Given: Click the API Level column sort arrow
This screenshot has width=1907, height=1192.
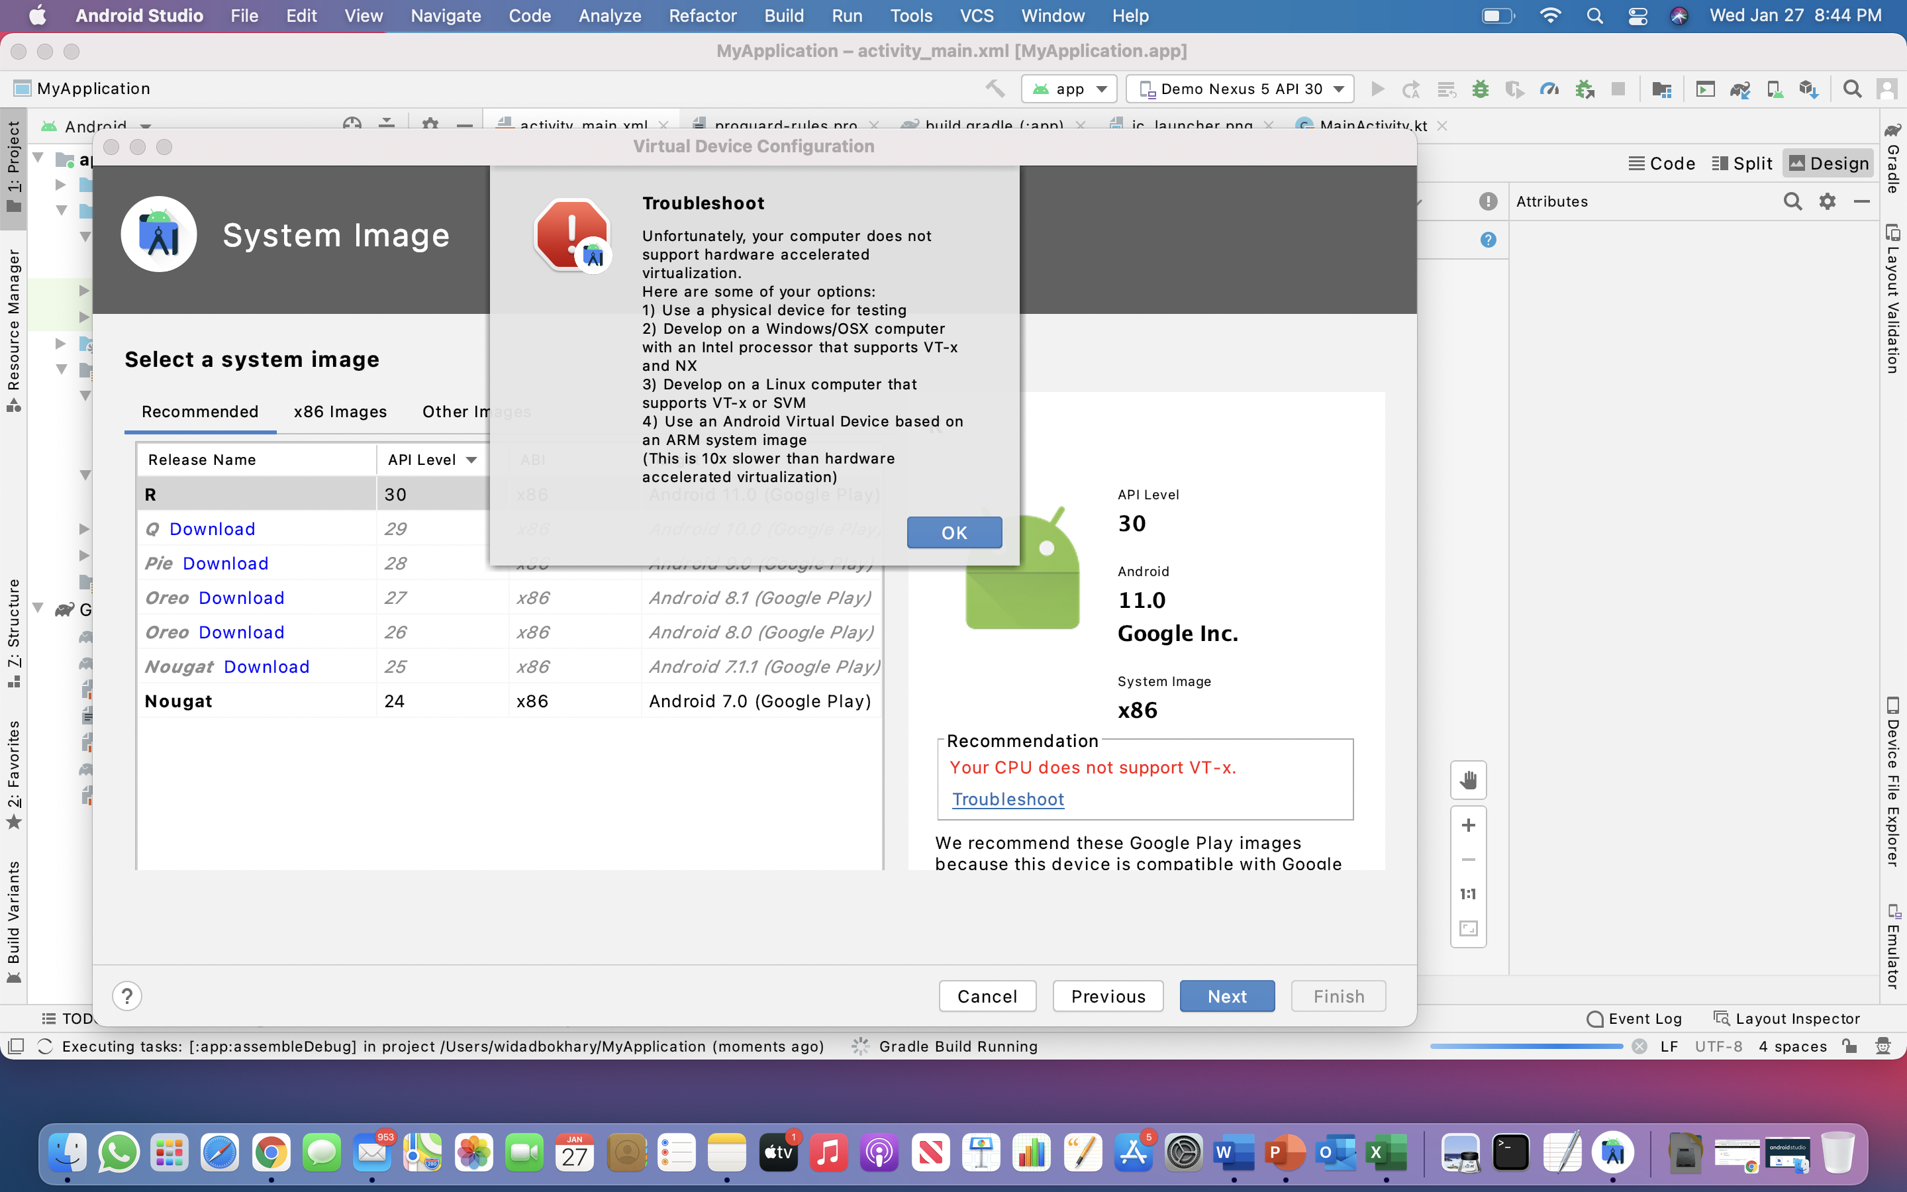Looking at the screenshot, I should tap(471, 460).
